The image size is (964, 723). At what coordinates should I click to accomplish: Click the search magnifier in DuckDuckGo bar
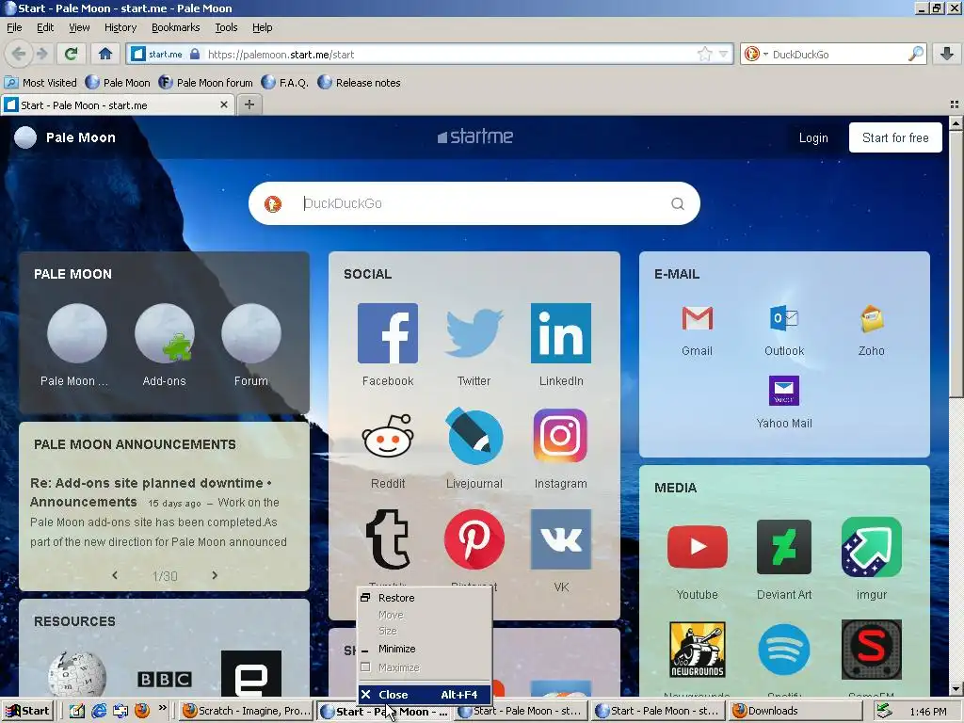click(915, 54)
